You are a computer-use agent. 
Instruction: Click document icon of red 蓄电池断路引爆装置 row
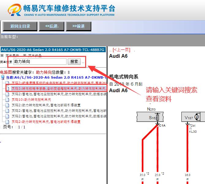coord(7,122)
